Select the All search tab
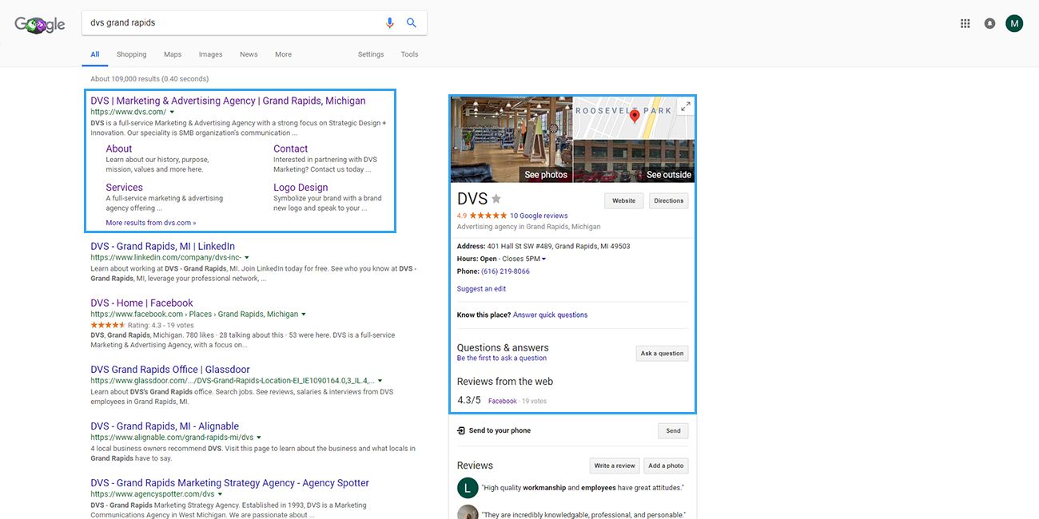Image resolution: width=1039 pixels, height=519 pixels. click(x=95, y=54)
